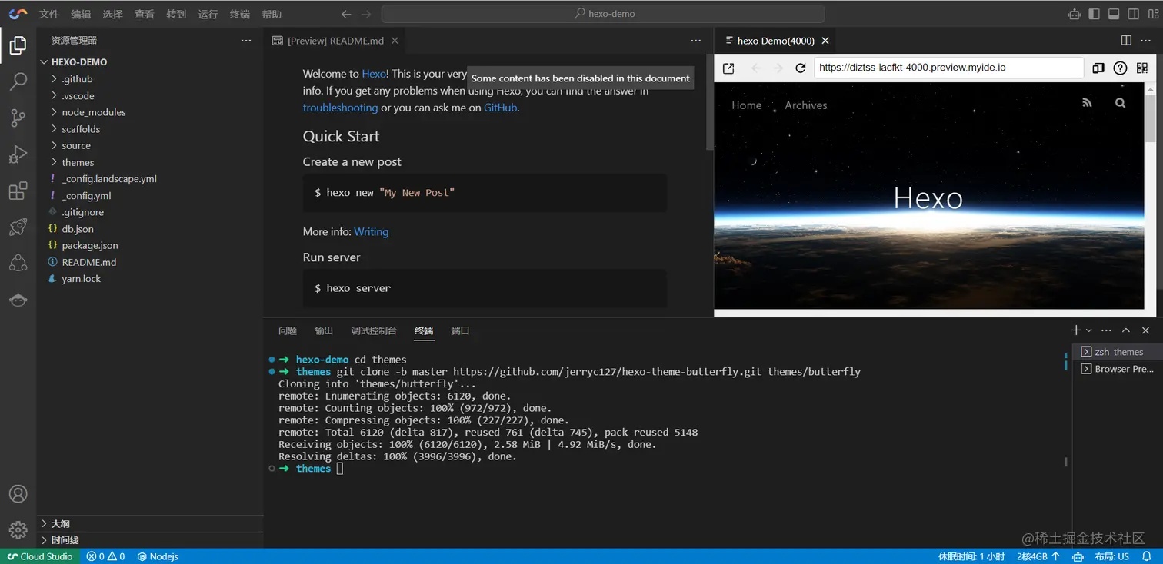1163x564 pixels.
Task: Expand the 时间线 timeline section
Action: (x=150, y=540)
